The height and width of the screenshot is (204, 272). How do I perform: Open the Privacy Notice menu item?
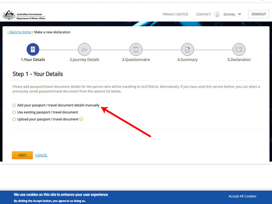pos(175,14)
